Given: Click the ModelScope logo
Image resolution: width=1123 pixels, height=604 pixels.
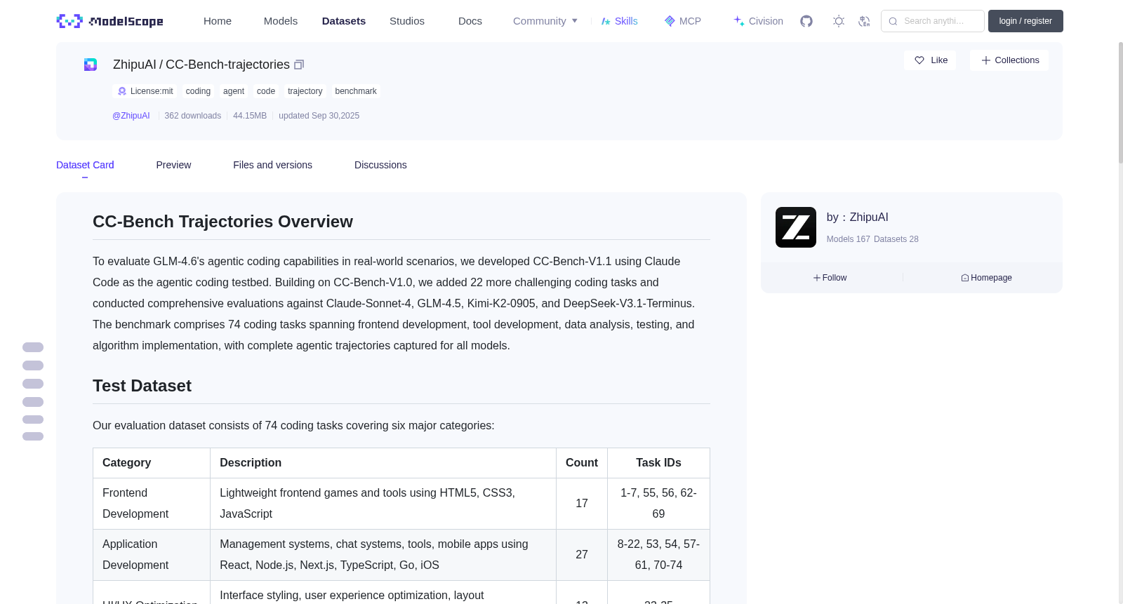Looking at the screenshot, I should (x=109, y=21).
